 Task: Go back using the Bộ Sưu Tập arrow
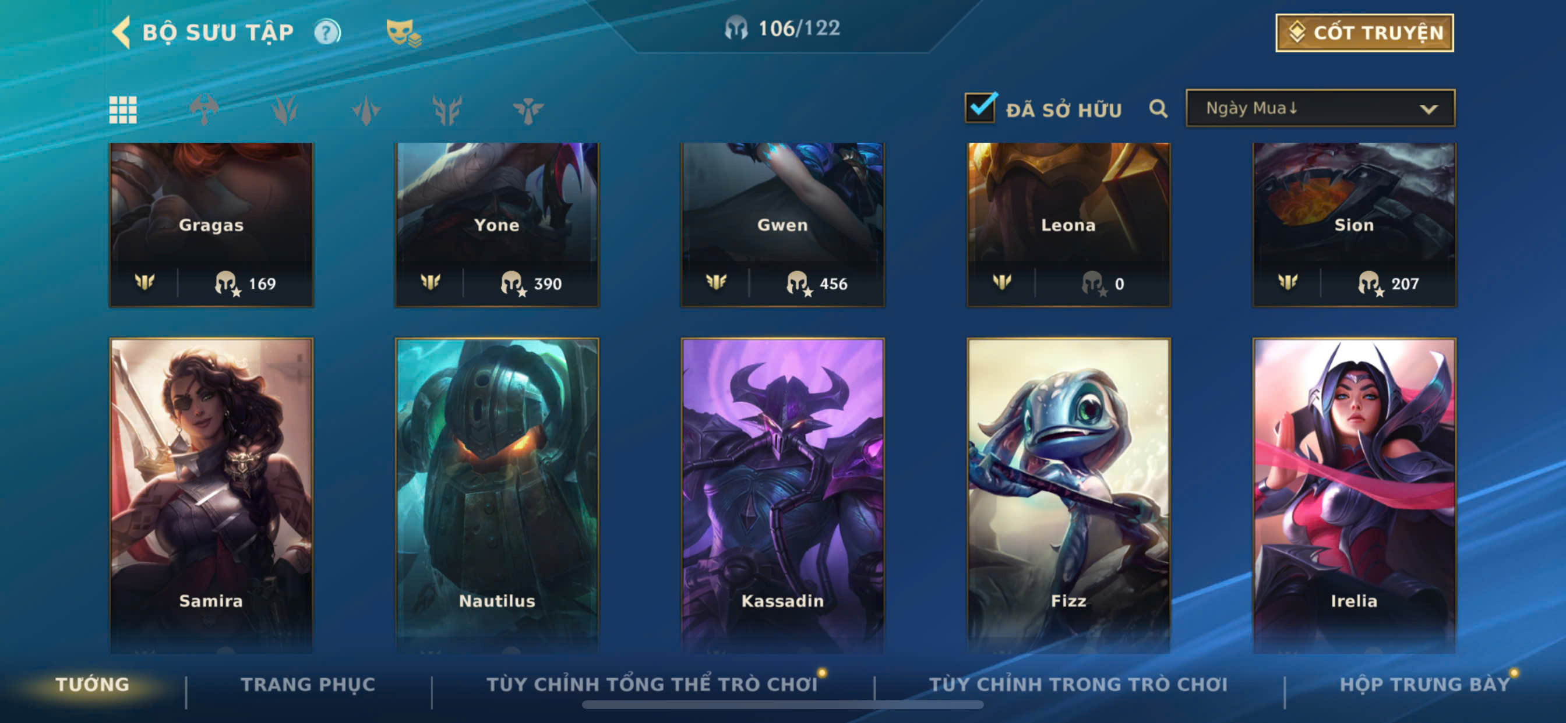(121, 31)
